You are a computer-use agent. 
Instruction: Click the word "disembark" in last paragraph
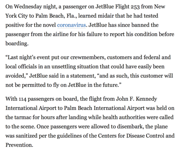click(x=130, y=126)
